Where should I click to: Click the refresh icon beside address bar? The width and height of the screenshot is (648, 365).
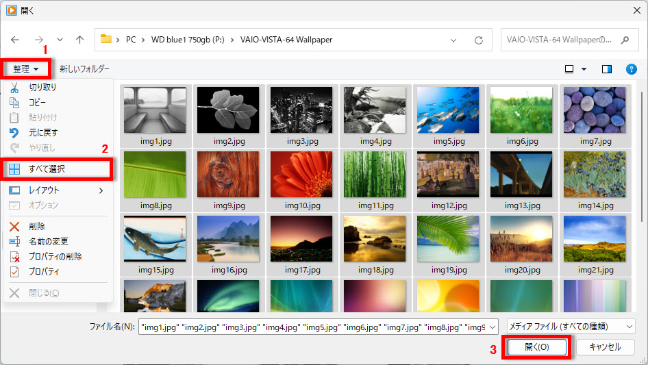click(479, 40)
